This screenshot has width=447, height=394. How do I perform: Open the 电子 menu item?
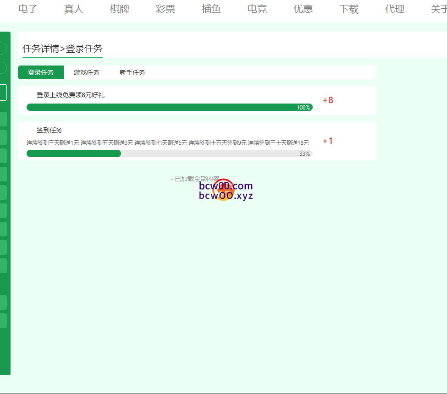pyautogui.click(x=28, y=9)
